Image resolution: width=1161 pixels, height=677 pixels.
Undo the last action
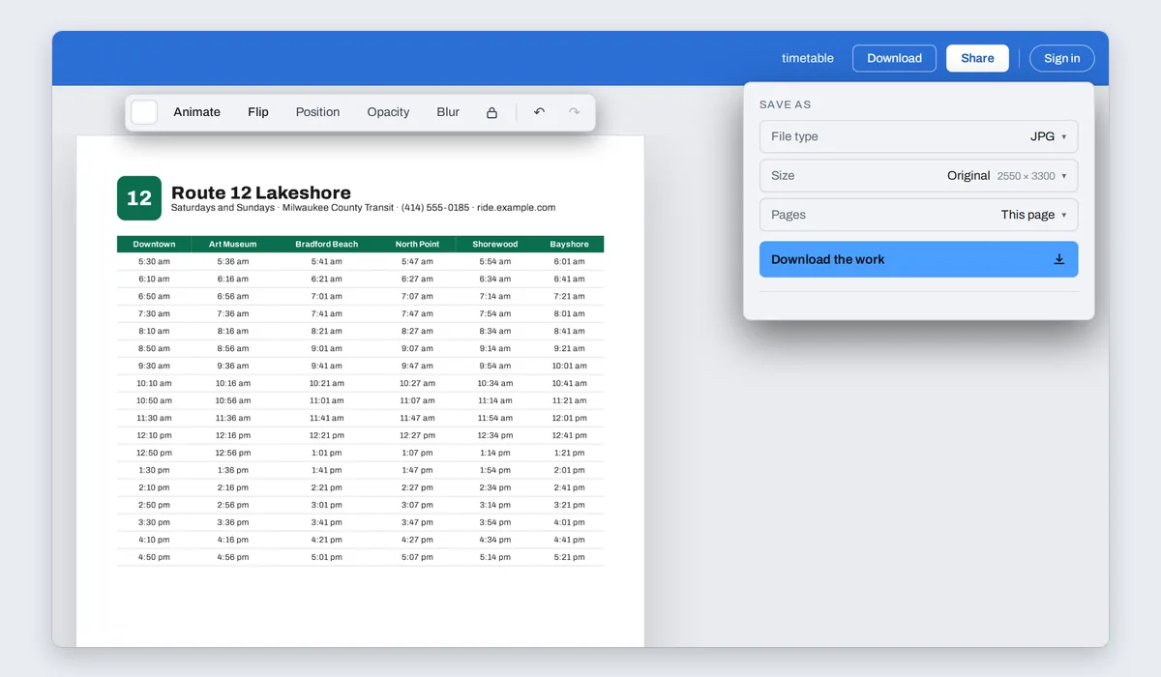pyautogui.click(x=539, y=112)
